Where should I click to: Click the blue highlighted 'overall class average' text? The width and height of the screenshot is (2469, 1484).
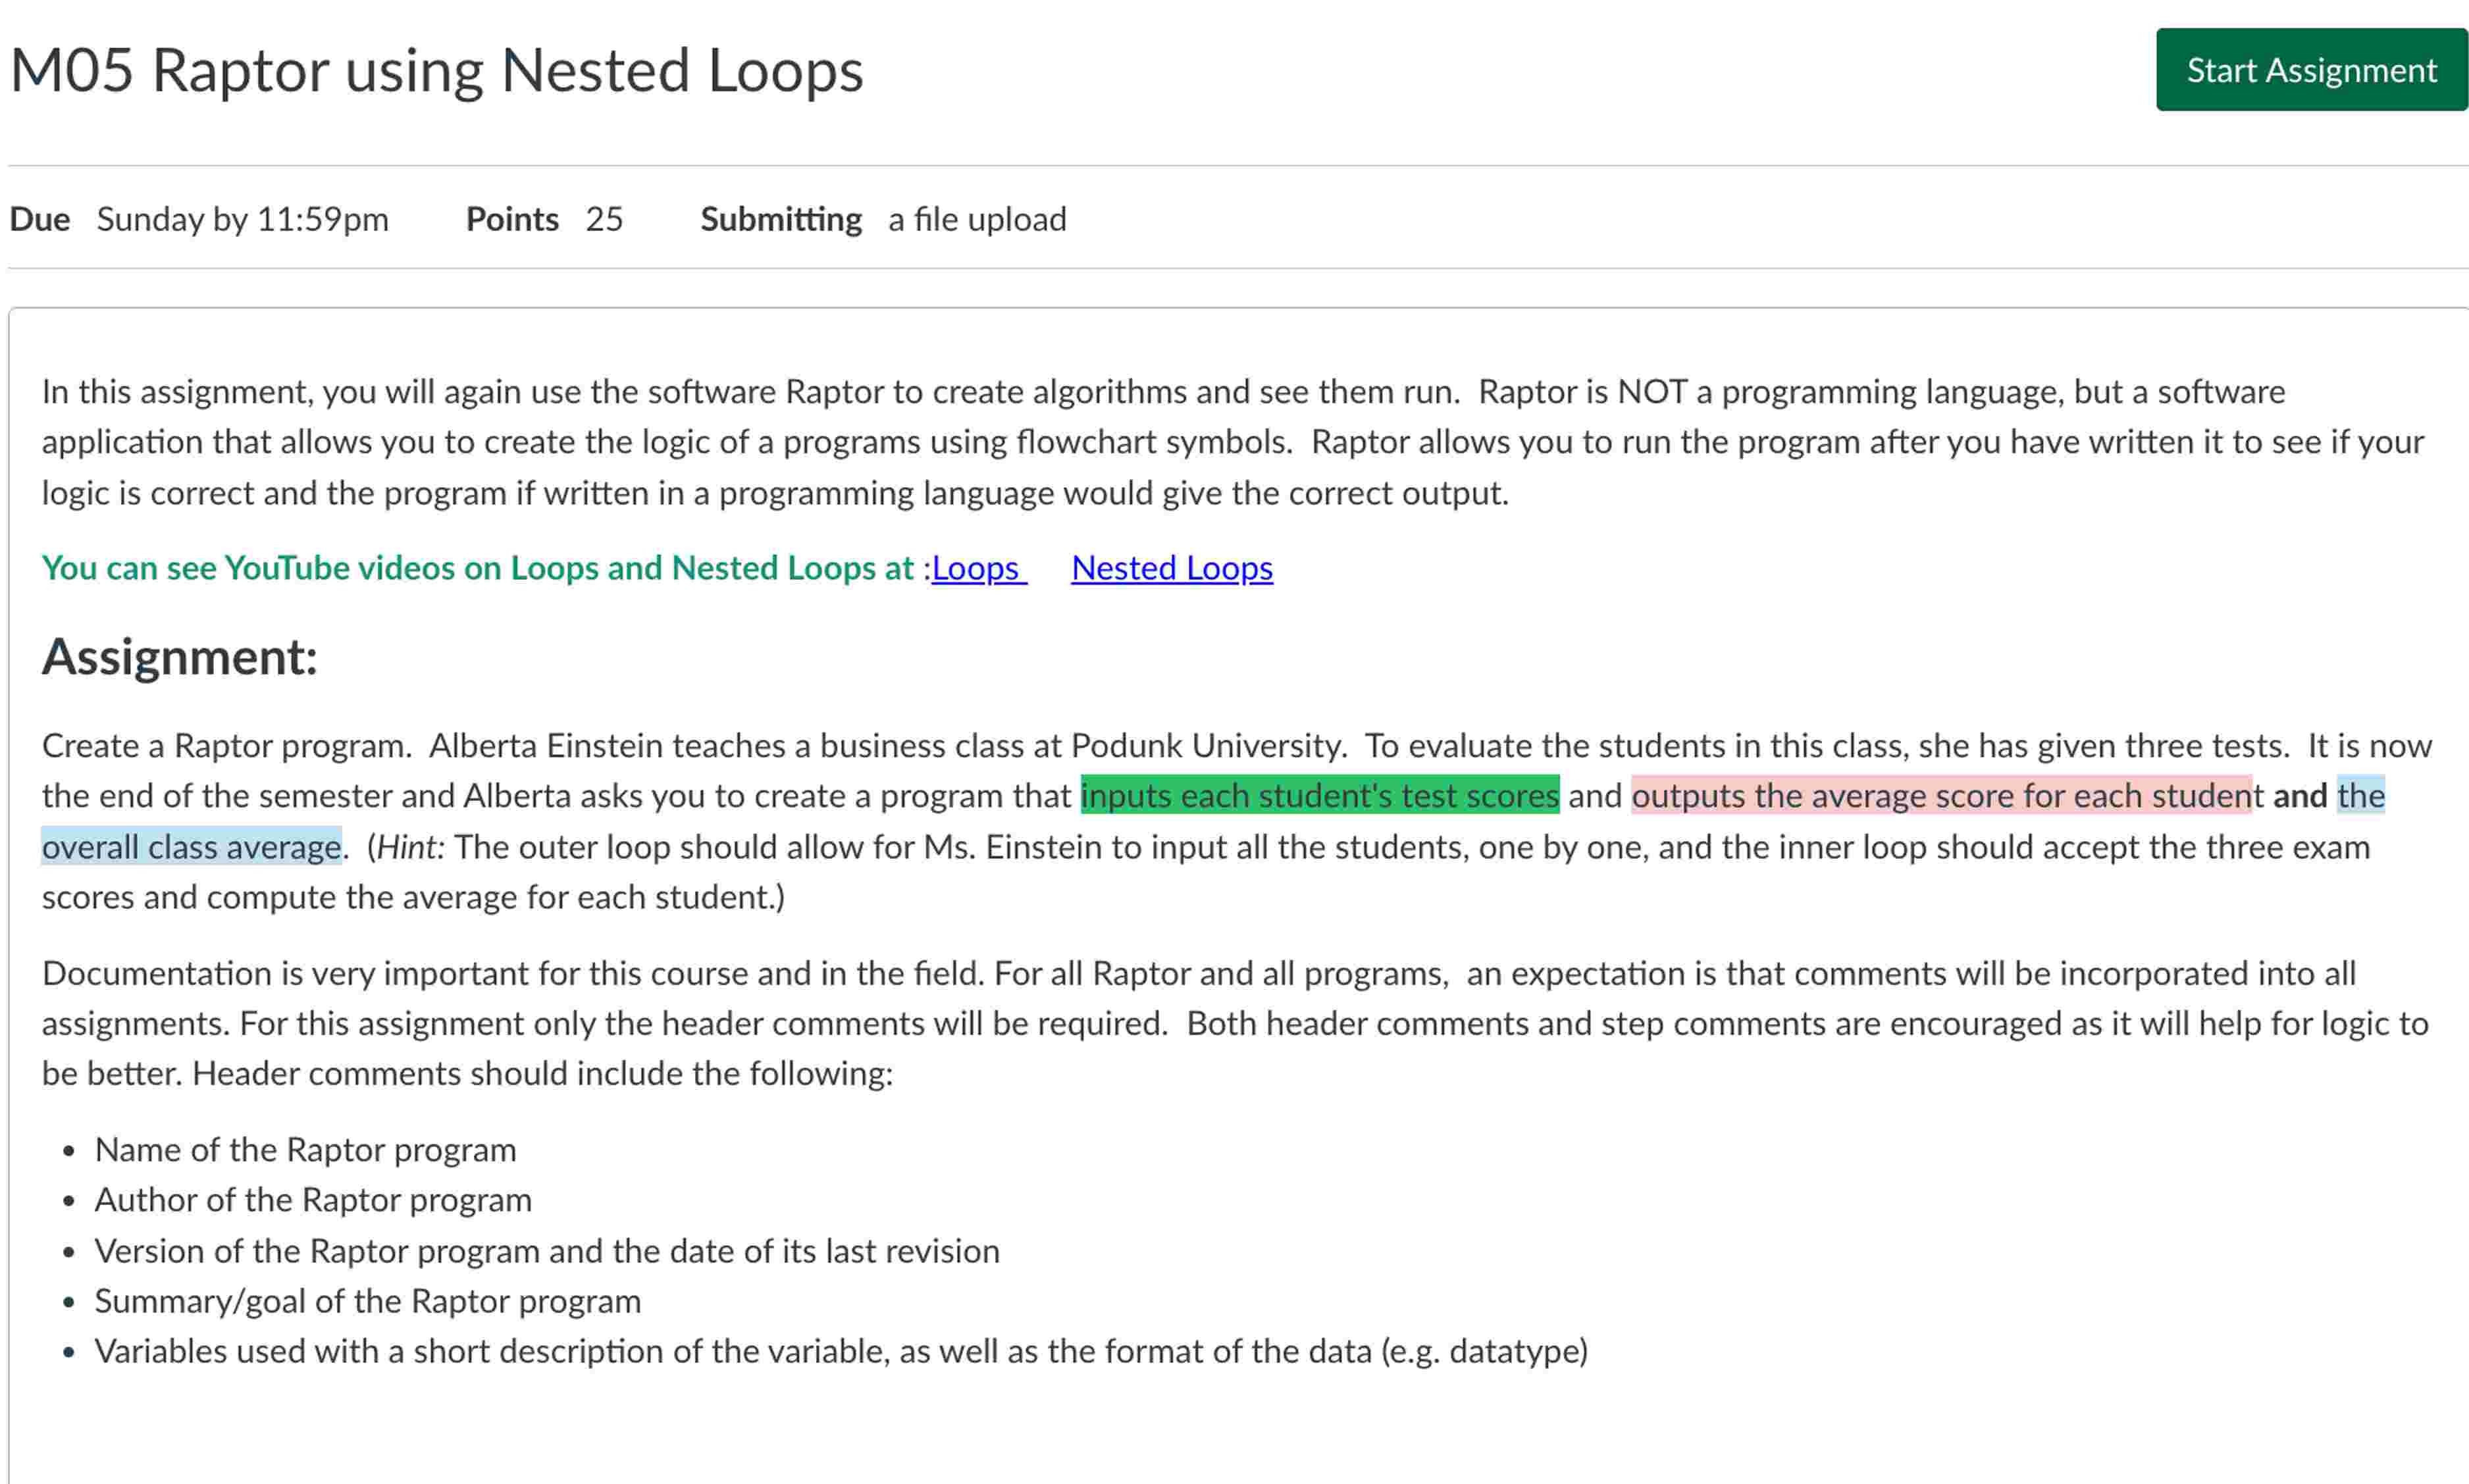point(192,847)
